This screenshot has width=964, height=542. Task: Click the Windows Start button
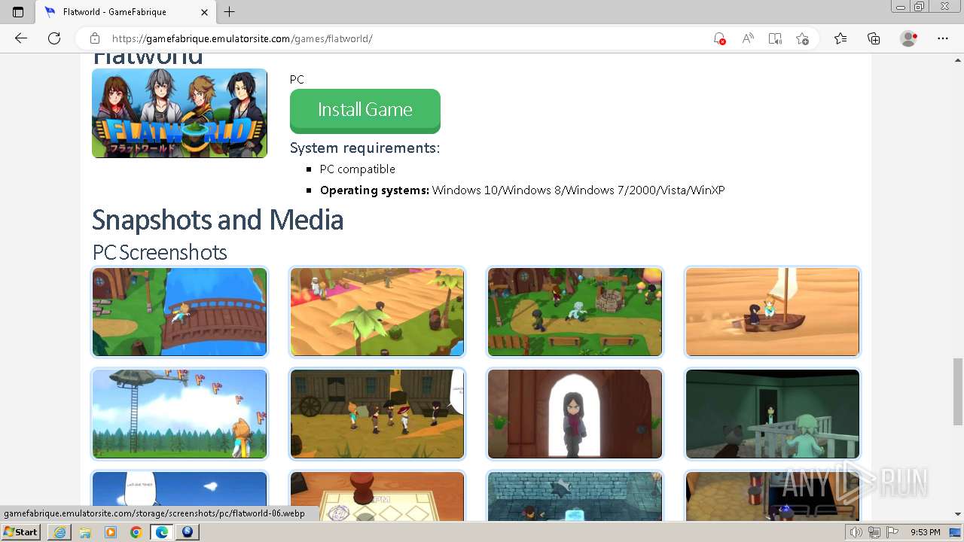[x=21, y=532]
